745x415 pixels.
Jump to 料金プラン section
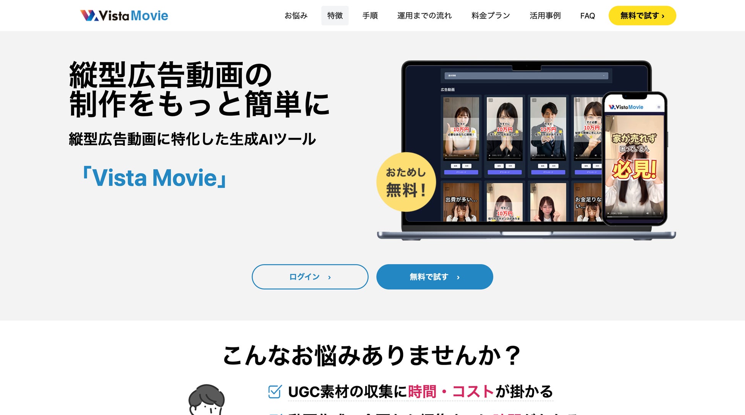(491, 16)
